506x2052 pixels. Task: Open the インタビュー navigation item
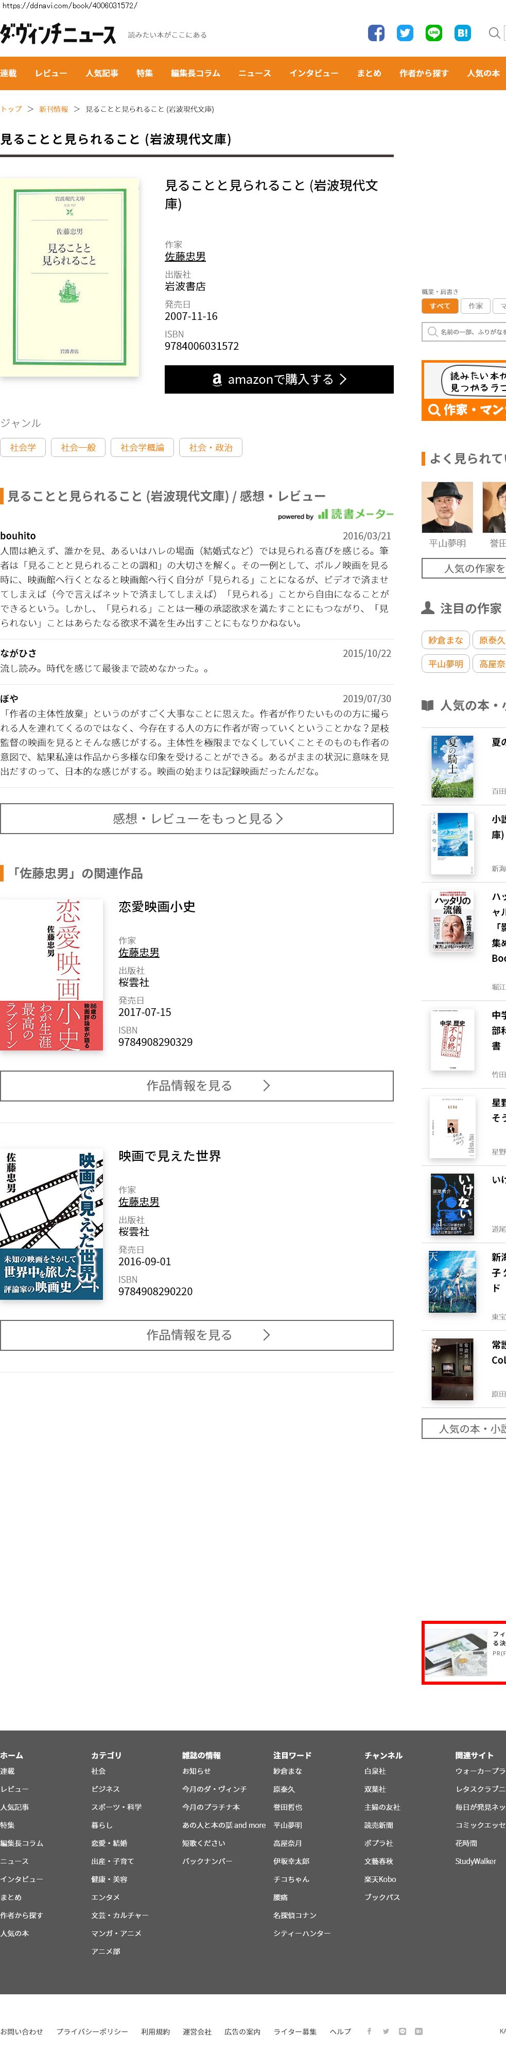tap(315, 73)
